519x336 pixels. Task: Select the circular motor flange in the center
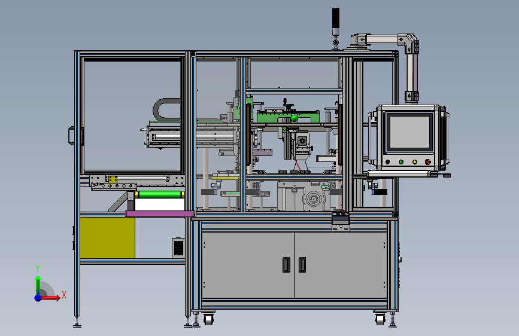[313, 199]
